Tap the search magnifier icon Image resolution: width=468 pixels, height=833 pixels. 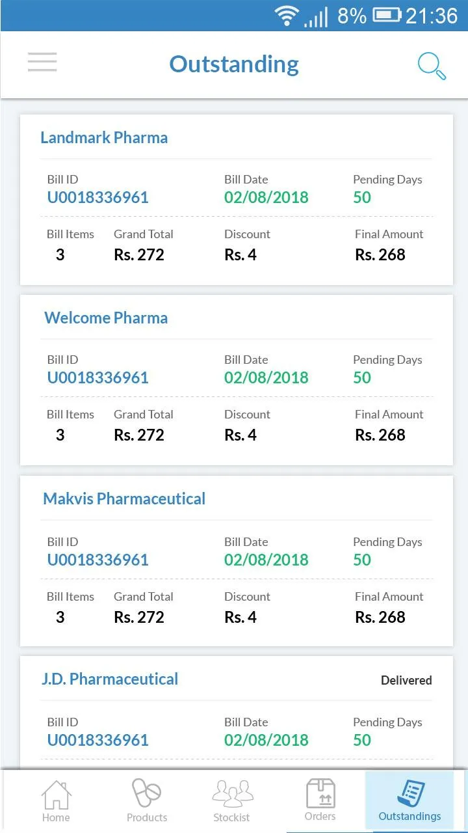[x=432, y=66]
